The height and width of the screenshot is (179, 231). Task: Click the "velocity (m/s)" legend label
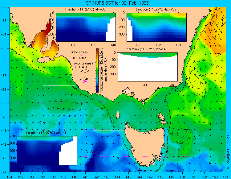[83, 64]
